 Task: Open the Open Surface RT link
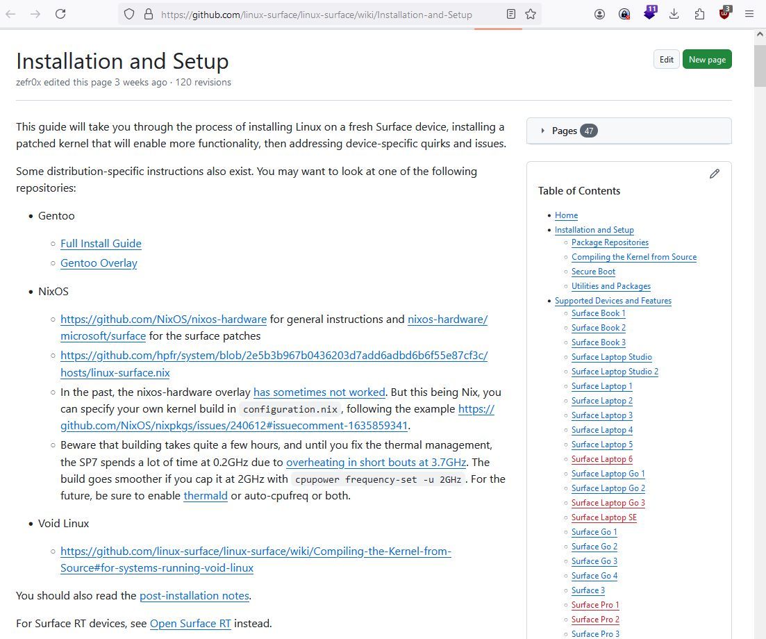pyautogui.click(x=190, y=623)
